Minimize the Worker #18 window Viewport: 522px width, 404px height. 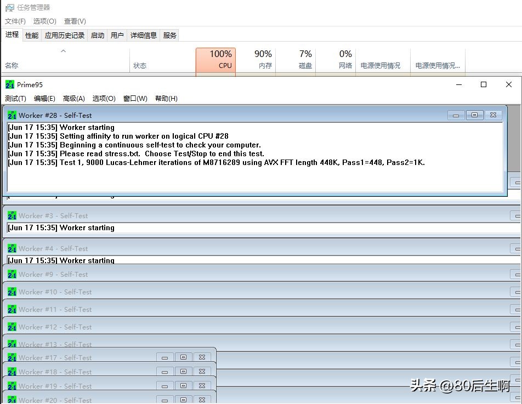[x=165, y=372]
